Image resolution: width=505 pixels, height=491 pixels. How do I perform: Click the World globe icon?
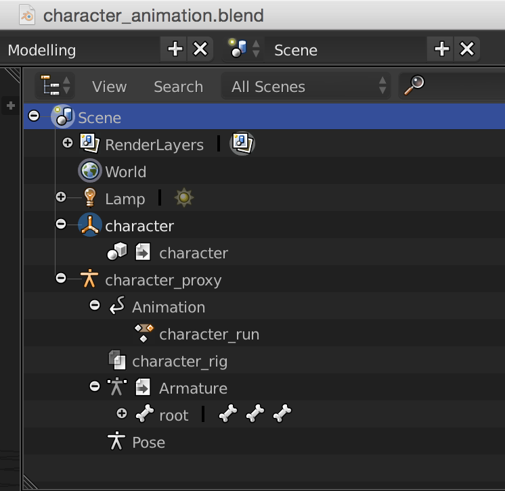point(89,171)
